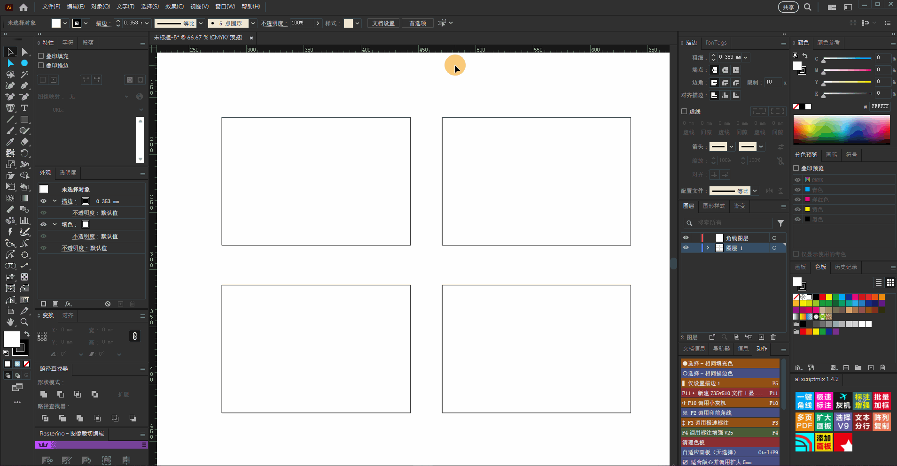Select the Hand tool
Viewport: 897px width, 466px height.
coord(10,322)
